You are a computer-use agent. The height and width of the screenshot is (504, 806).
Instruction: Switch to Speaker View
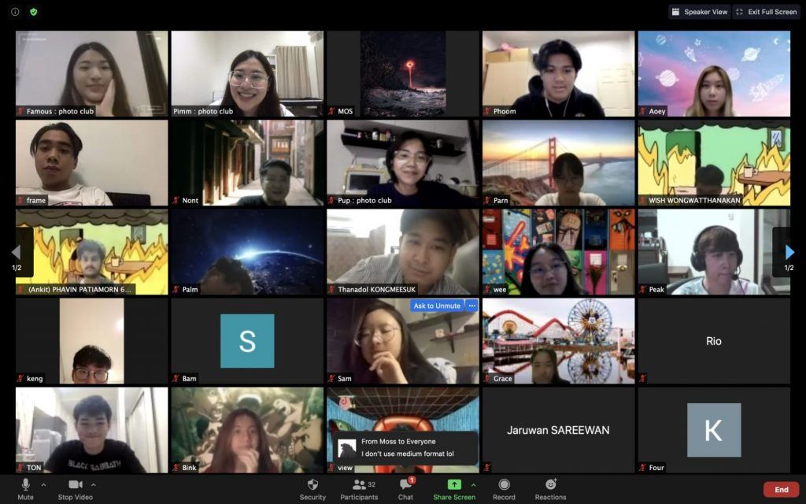coord(699,12)
